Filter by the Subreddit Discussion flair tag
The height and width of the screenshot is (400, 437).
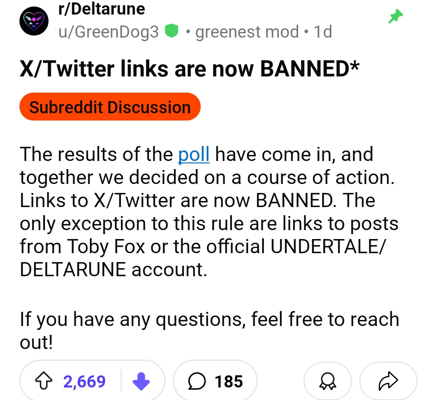click(x=110, y=107)
